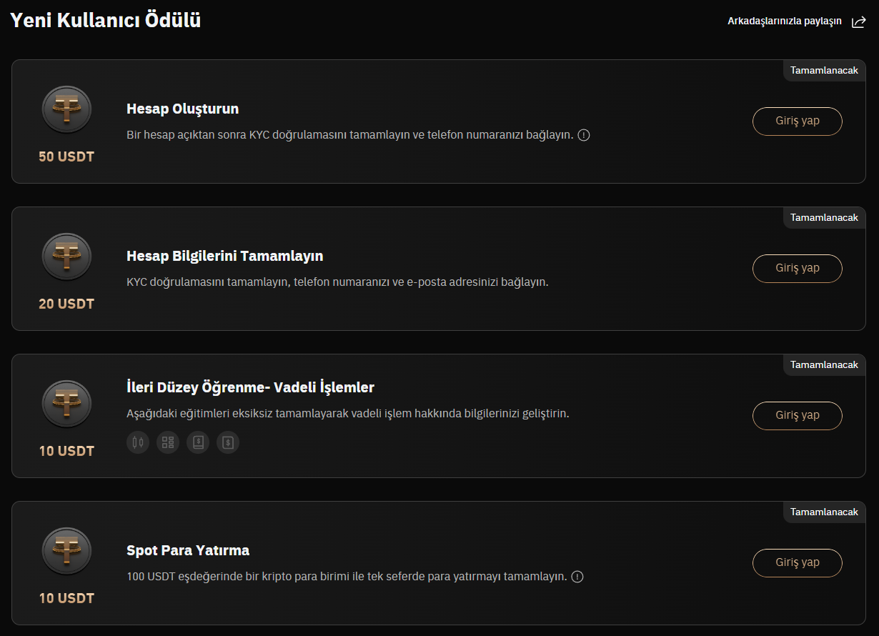Click Tether coin in Vadeli İşlemler card

[66, 404]
